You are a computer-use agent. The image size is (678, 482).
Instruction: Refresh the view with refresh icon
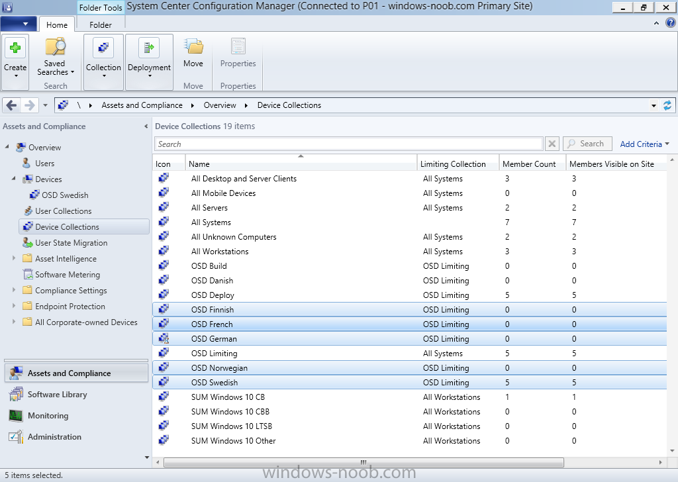pos(667,105)
